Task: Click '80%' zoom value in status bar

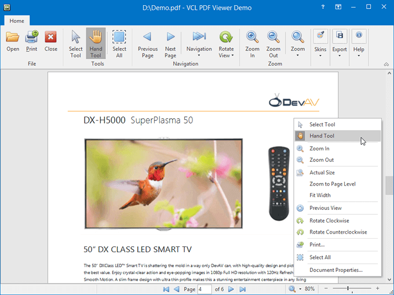Action: (x=309, y=289)
